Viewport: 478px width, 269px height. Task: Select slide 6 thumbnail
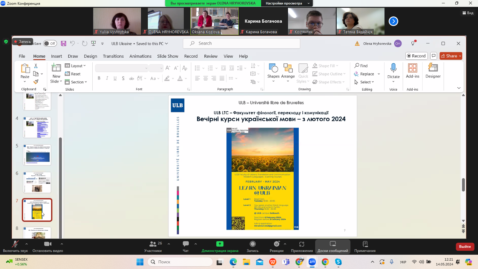point(37,182)
